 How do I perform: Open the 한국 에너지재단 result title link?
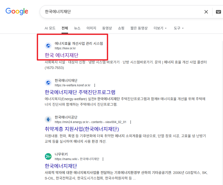[x=62, y=55]
